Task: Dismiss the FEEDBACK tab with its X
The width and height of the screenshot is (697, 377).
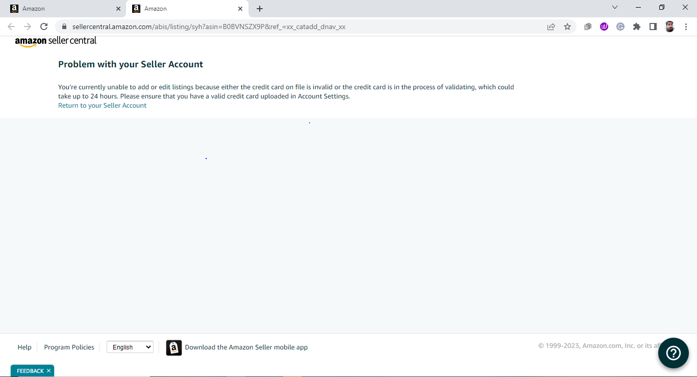Action: coord(48,371)
